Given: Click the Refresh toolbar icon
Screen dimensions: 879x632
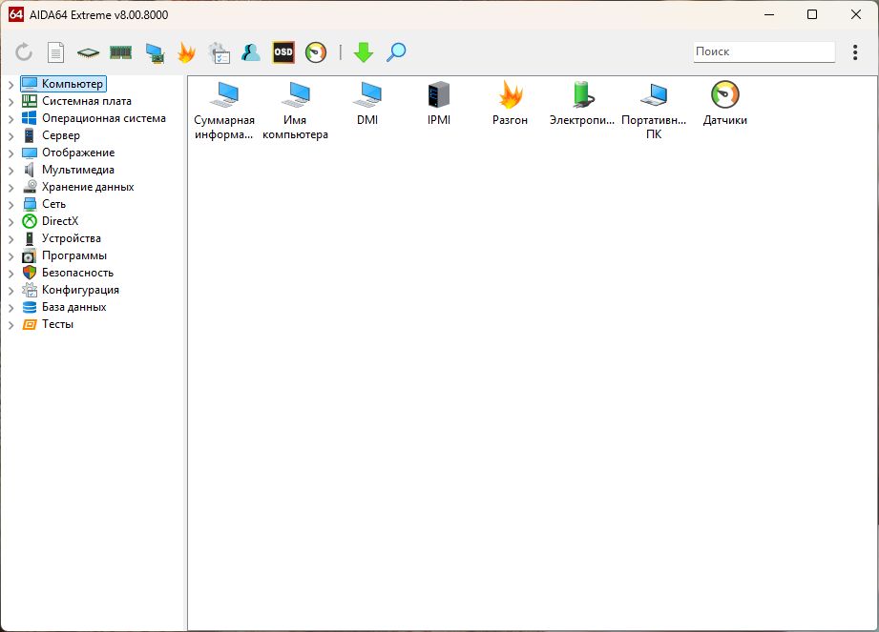Looking at the screenshot, I should coord(24,52).
